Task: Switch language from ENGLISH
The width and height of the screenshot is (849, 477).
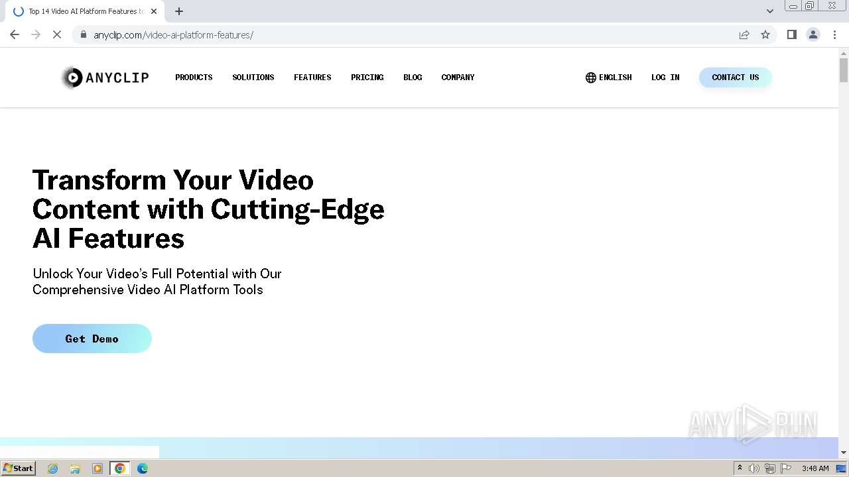Action: coord(615,78)
